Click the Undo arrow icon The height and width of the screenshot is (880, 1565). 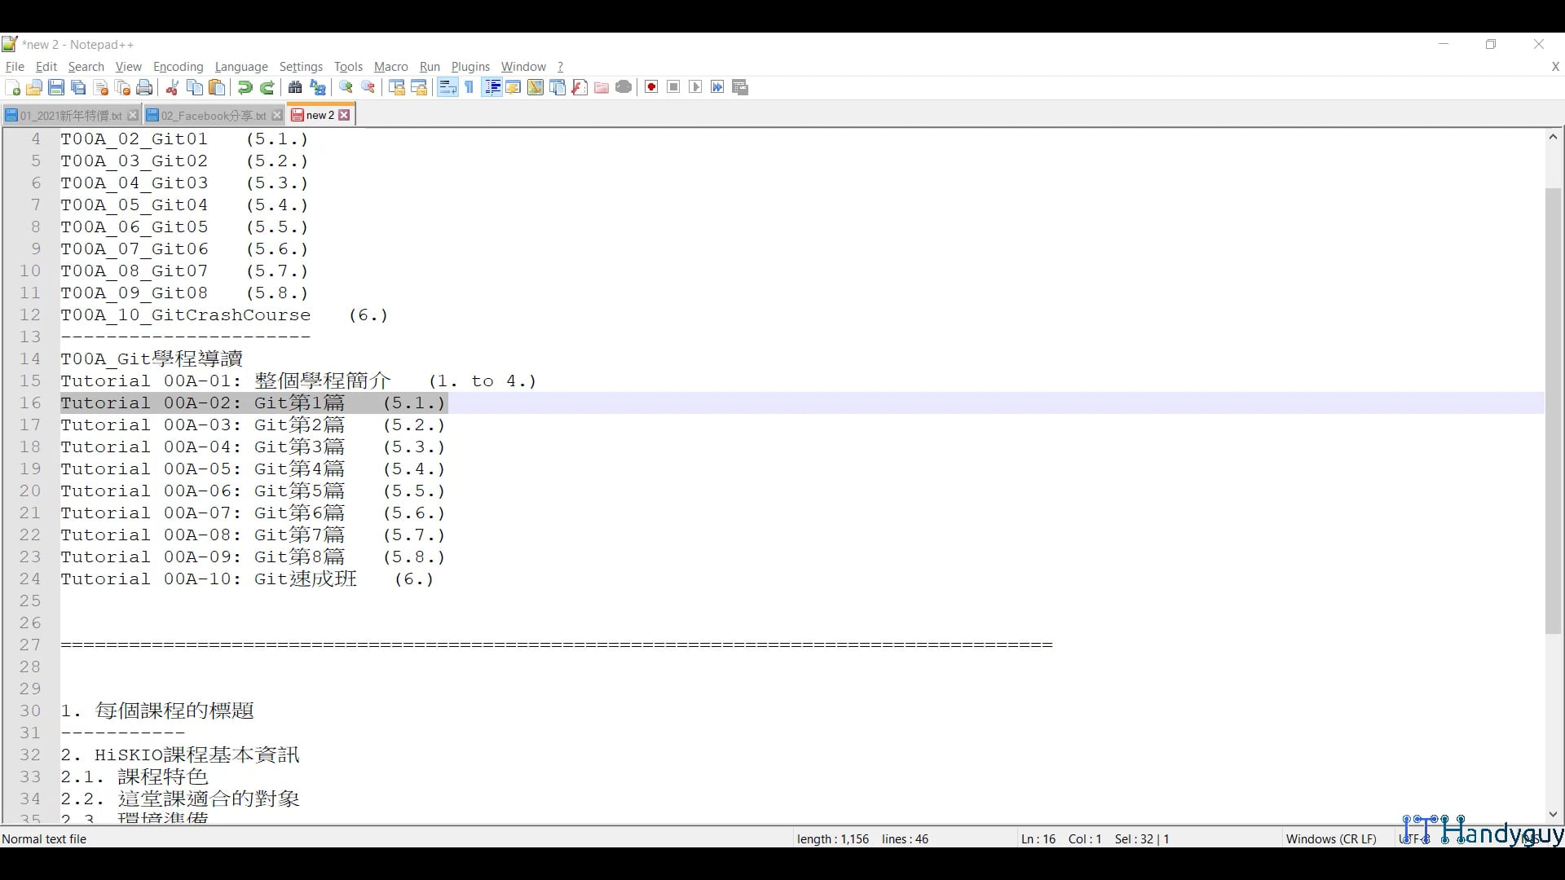tap(245, 88)
